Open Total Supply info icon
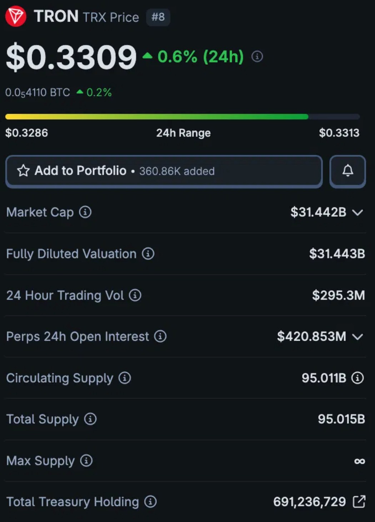Viewport: 375px width, 522px height. click(90, 419)
